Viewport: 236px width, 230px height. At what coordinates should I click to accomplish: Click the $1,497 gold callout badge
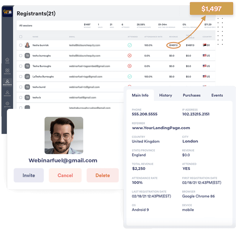pos(211,9)
